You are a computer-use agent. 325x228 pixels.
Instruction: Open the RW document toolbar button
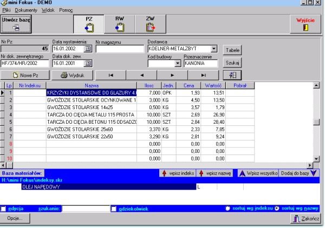(x=120, y=24)
